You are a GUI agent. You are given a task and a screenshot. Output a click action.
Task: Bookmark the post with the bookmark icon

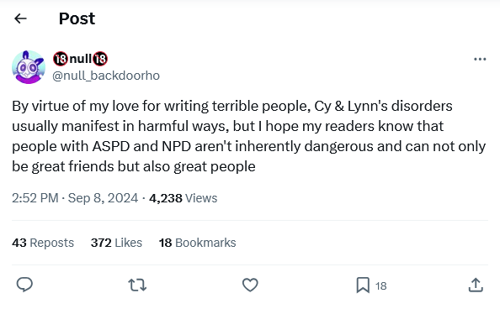pos(363,285)
